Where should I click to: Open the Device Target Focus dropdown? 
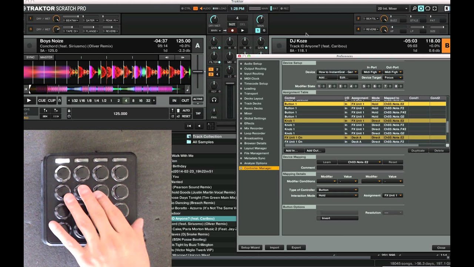click(x=393, y=78)
